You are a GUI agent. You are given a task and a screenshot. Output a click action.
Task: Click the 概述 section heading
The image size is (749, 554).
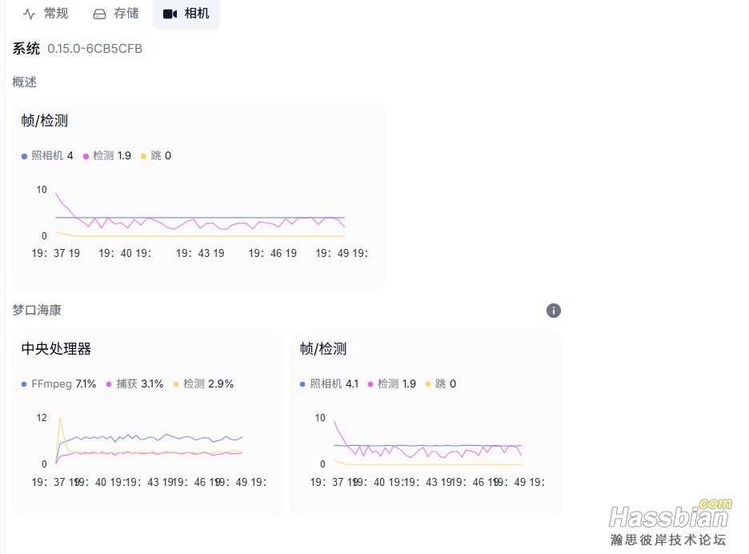click(24, 82)
